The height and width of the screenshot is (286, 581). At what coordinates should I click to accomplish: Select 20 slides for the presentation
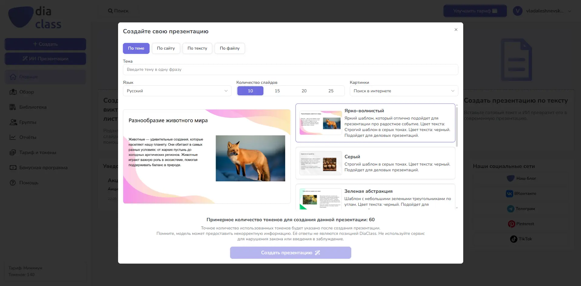(x=304, y=91)
